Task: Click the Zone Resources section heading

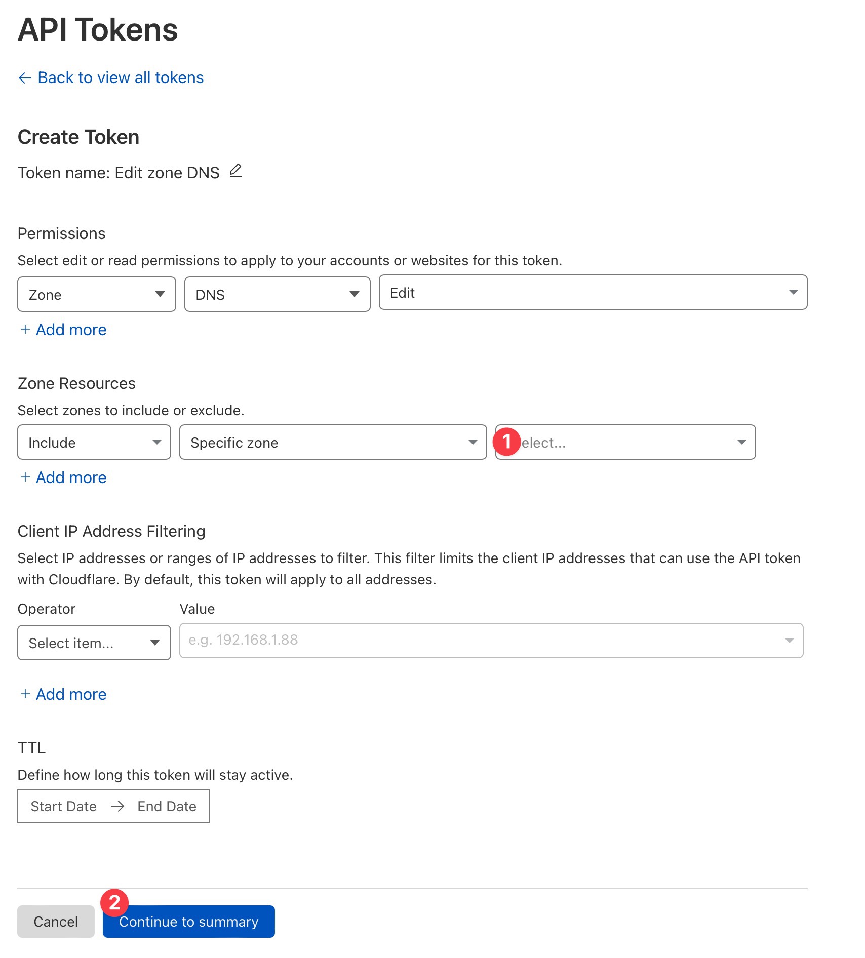Action: tap(76, 383)
